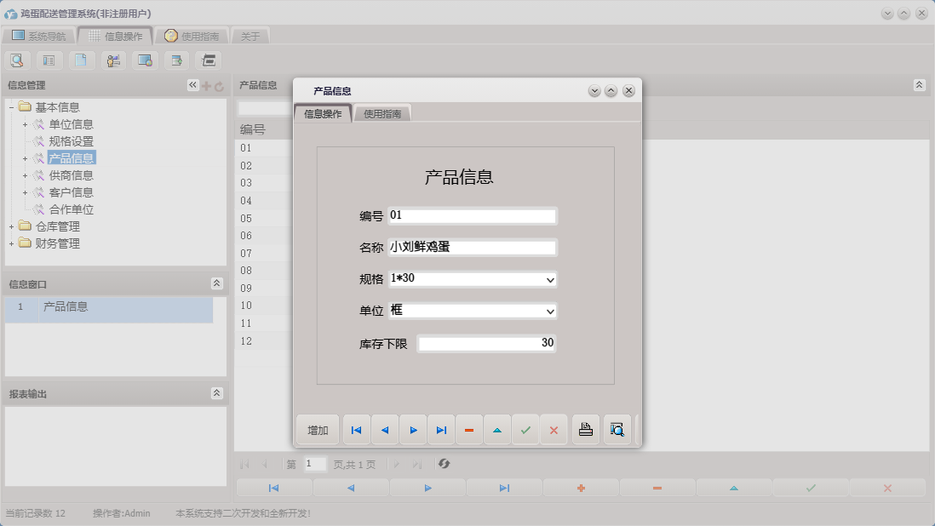Click the print icon in the product dialog
The image size is (935, 526).
pyautogui.click(x=586, y=430)
